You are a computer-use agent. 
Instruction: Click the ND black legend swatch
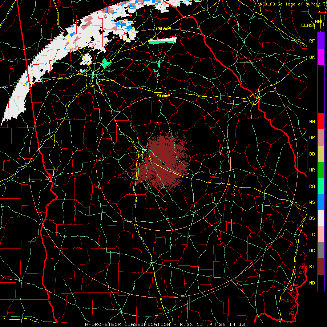tap(321, 283)
